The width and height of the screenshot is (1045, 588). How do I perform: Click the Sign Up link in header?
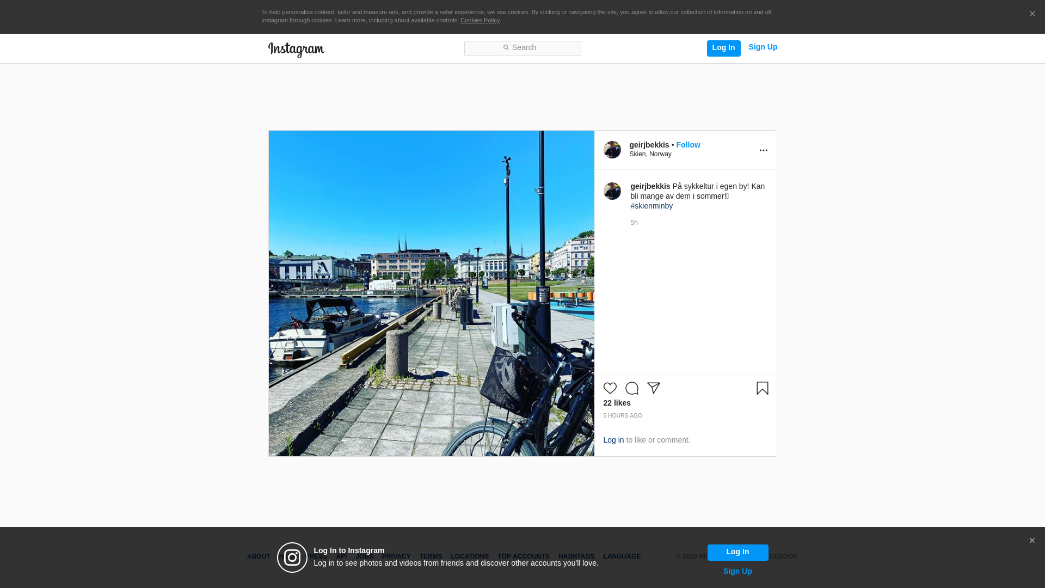763,47
